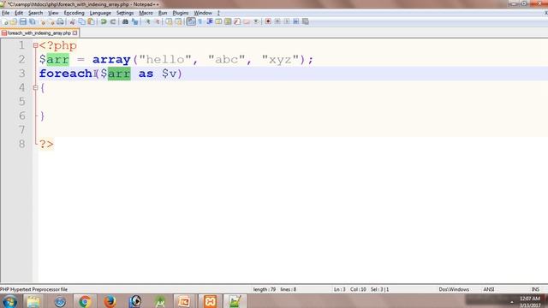Open the XAMPP taskbar icon
The width and height of the screenshot is (548, 308).
pos(210,301)
